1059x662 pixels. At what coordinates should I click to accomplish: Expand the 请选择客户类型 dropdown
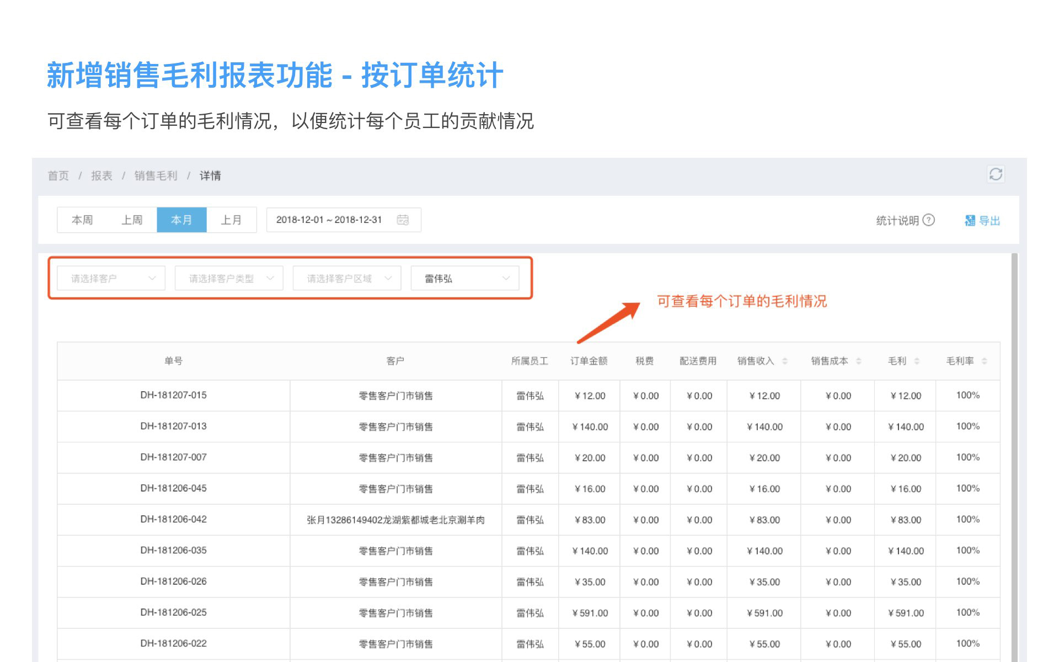pos(229,279)
